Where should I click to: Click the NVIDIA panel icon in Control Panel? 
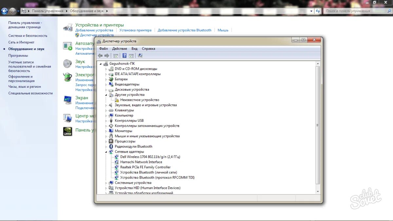[x=68, y=131]
